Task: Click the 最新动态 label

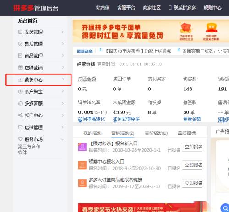Action: [x=85, y=51]
